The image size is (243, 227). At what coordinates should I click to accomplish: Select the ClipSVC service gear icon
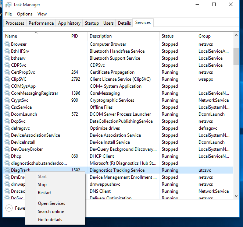(7, 79)
